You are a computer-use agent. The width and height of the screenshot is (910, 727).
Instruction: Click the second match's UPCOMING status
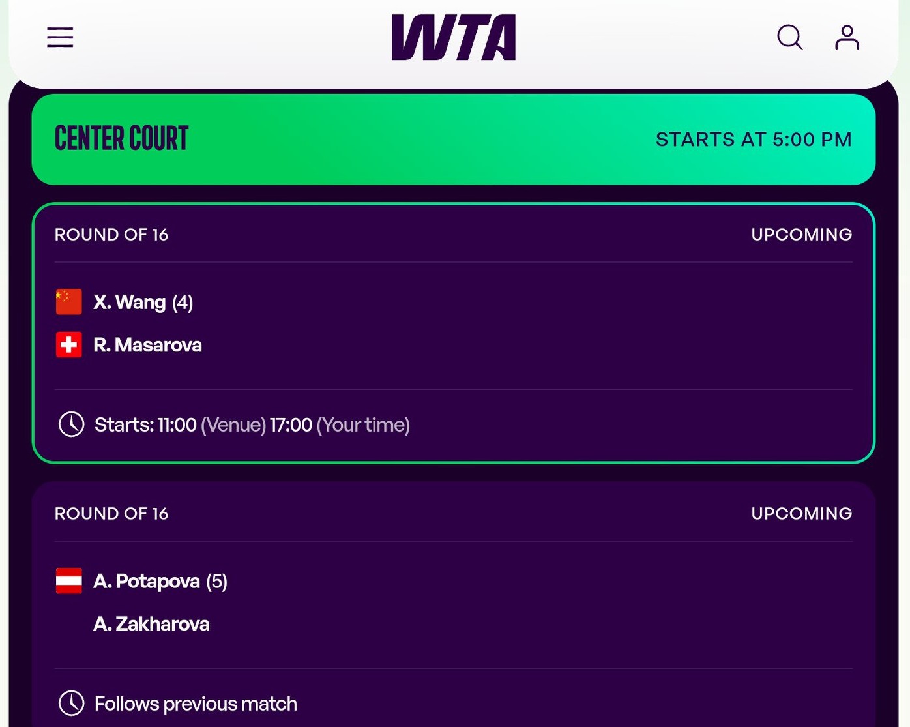801,514
